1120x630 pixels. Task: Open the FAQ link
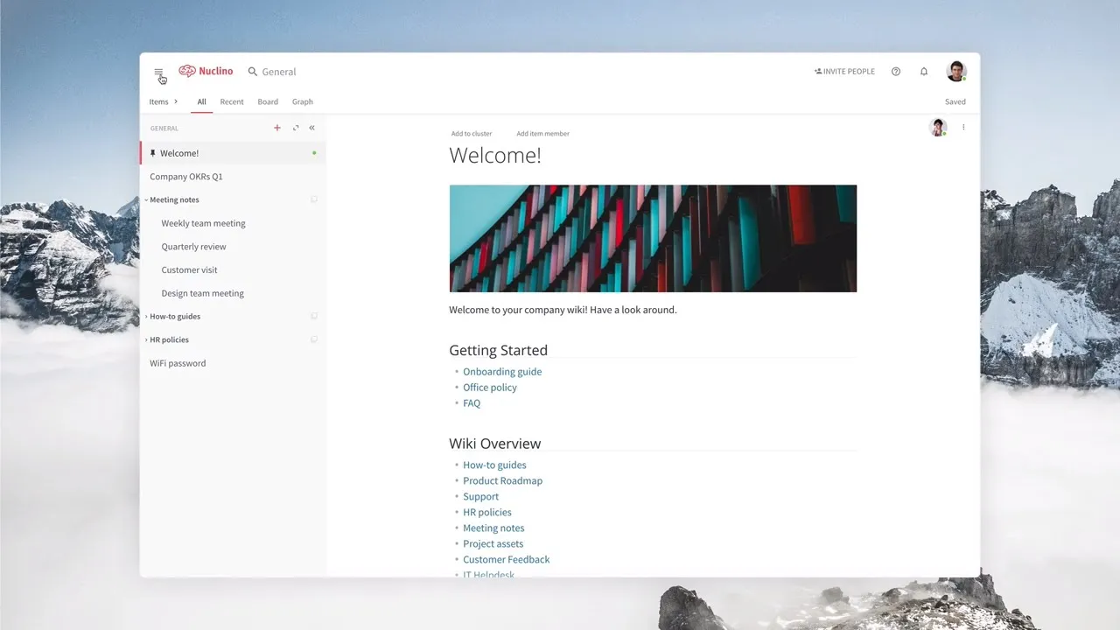pyautogui.click(x=472, y=403)
